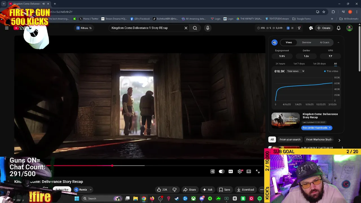Switch to the Overview tab
The image size is (361, 203).
[x=307, y=42]
